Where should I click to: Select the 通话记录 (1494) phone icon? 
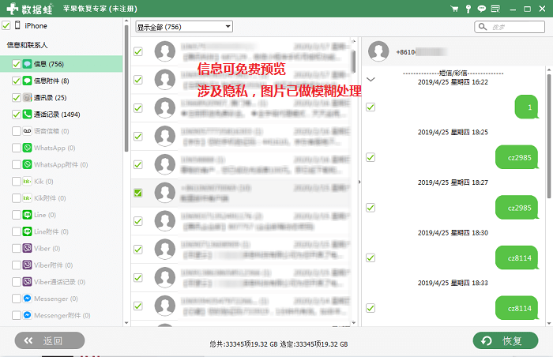click(x=27, y=115)
